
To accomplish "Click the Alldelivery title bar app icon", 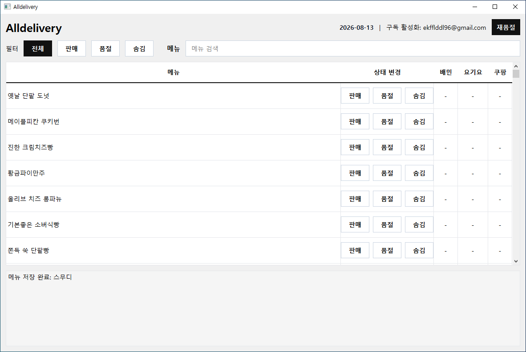I will [8, 7].
